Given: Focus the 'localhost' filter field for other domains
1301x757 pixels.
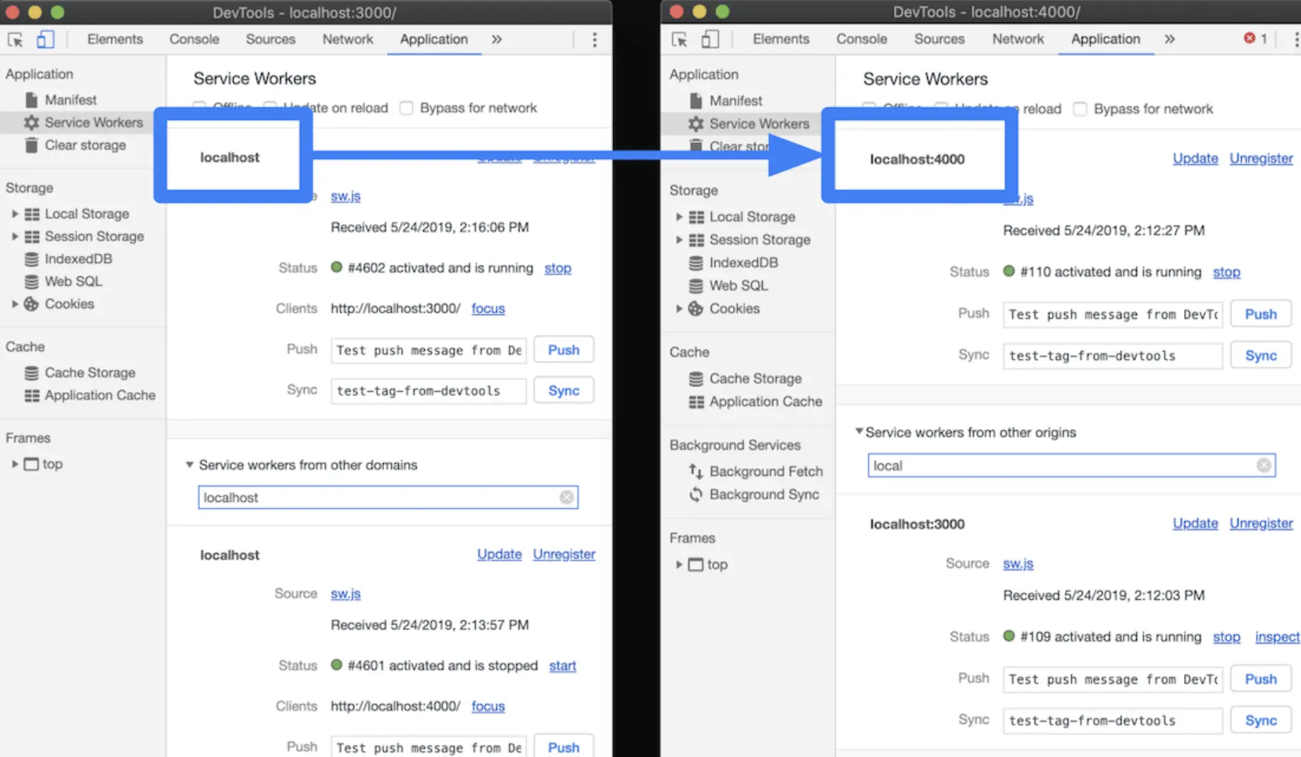Looking at the screenshot, I should [x=388, y=498].
